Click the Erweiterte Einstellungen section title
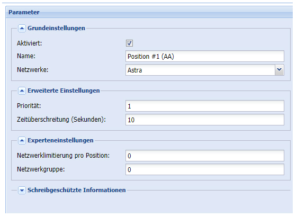 [64, 91]
